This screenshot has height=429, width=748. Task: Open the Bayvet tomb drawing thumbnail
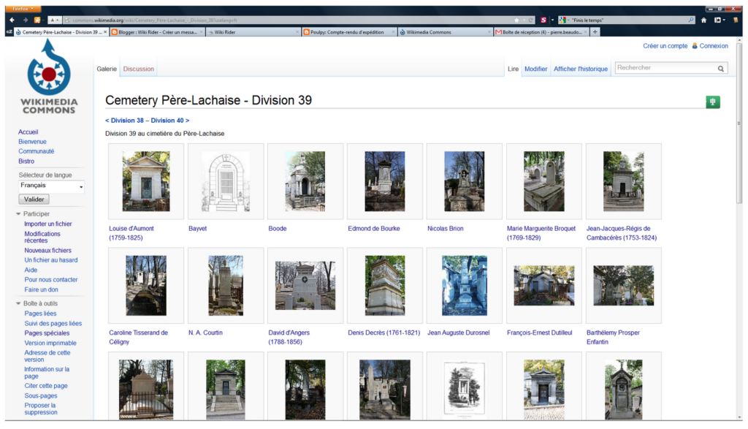click(226, 182)
